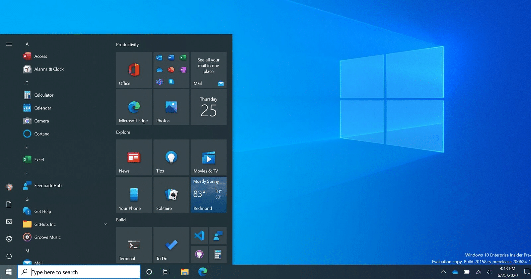Click the Windows Start button
This screenshot has height=279, width=531.
[9, 272]
